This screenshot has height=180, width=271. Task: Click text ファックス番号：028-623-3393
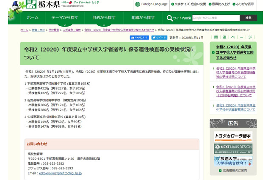(x=50, y=168)
